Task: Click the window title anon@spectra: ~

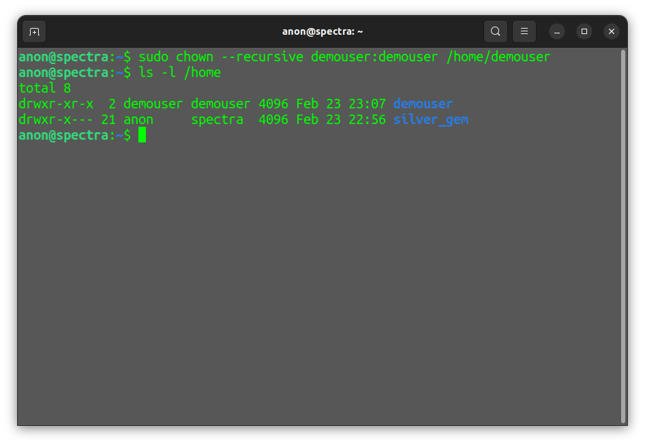Action: pos(322,31)
